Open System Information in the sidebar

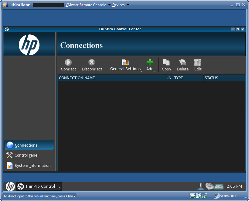tap(29, 165)
